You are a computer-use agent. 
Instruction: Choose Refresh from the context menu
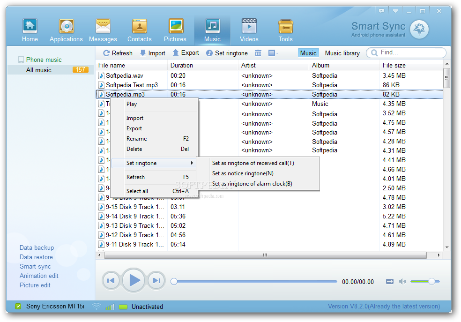tap(155, 177)
